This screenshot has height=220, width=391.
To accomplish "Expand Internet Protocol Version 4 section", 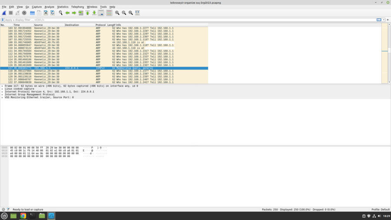I will tap(2, 92).
